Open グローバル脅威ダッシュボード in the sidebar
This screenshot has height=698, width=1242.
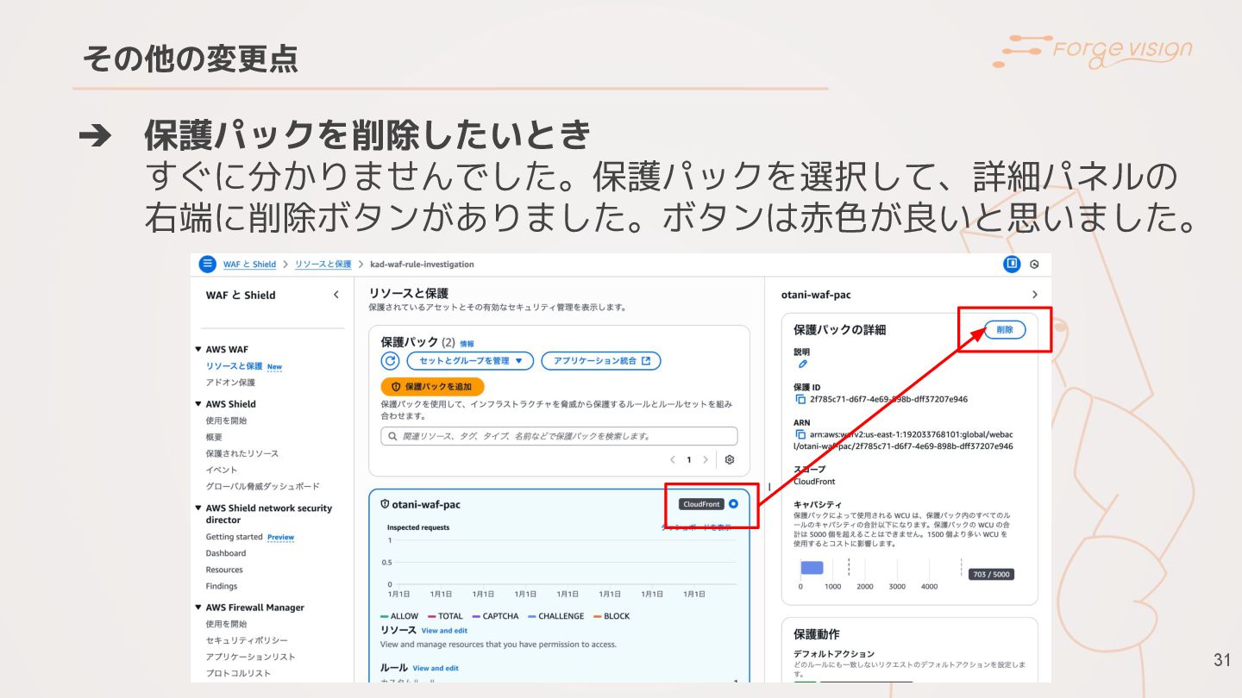click(x=262, y=486)
